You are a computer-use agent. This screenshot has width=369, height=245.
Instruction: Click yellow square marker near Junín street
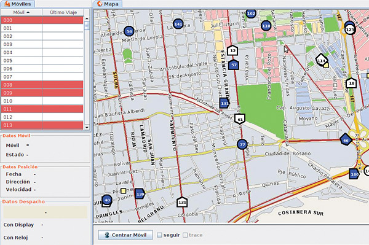[x=124, y=190]
